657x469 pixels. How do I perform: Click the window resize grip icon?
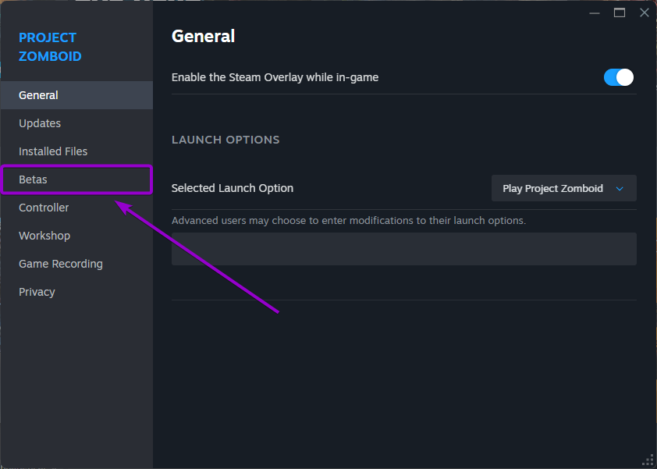[x=648, y=460]
